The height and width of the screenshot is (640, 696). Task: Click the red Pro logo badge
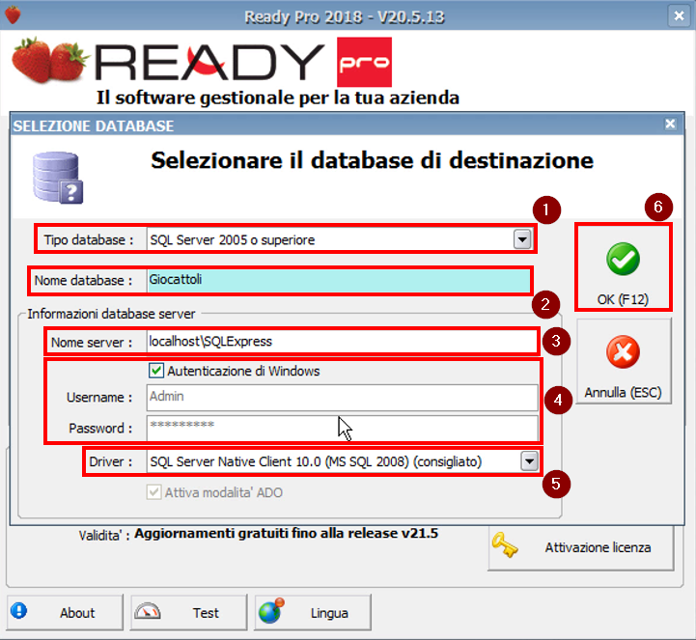[x=365, y=62]
